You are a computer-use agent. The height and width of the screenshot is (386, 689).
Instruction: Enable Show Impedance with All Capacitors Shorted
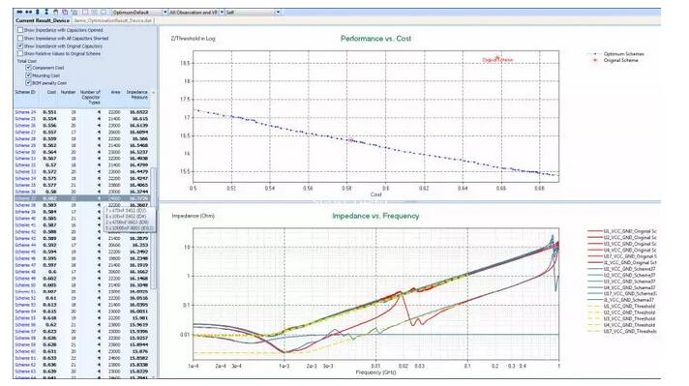click(x=20, y=38)
